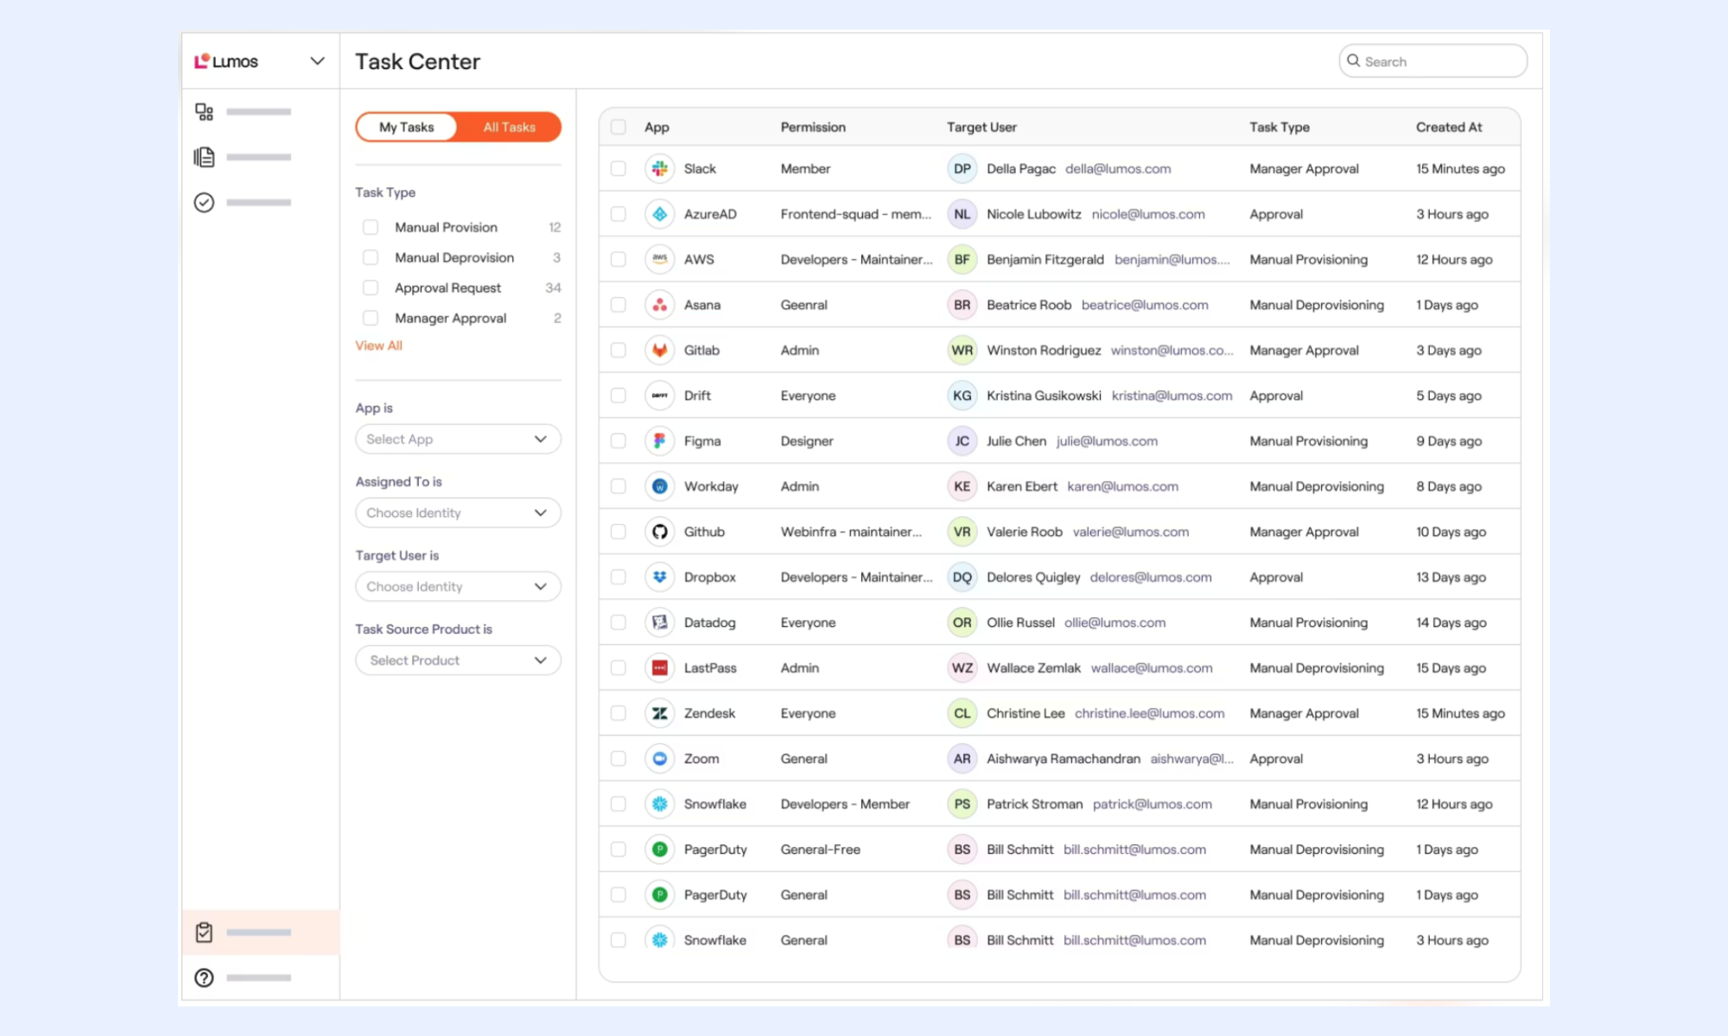1728x1036 pixels.
Task: Click 'General-Free' permission cell
Action: pos(820,850)
